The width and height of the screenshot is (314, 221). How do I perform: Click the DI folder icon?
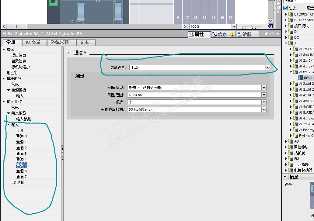point(291,32)
